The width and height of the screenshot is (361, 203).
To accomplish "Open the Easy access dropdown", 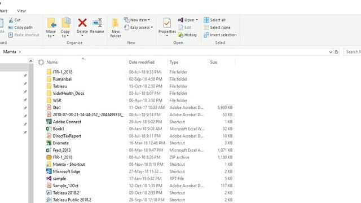I will [x=138, y=28].
